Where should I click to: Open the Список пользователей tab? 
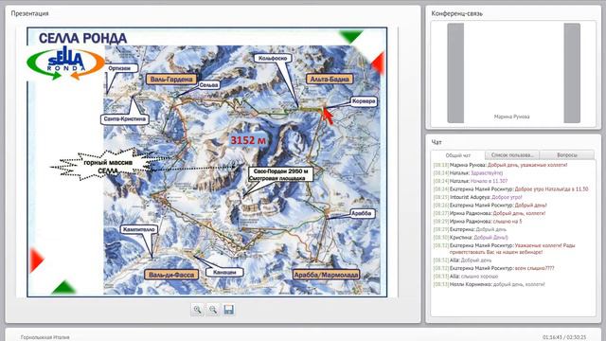[x=512, y=155]
